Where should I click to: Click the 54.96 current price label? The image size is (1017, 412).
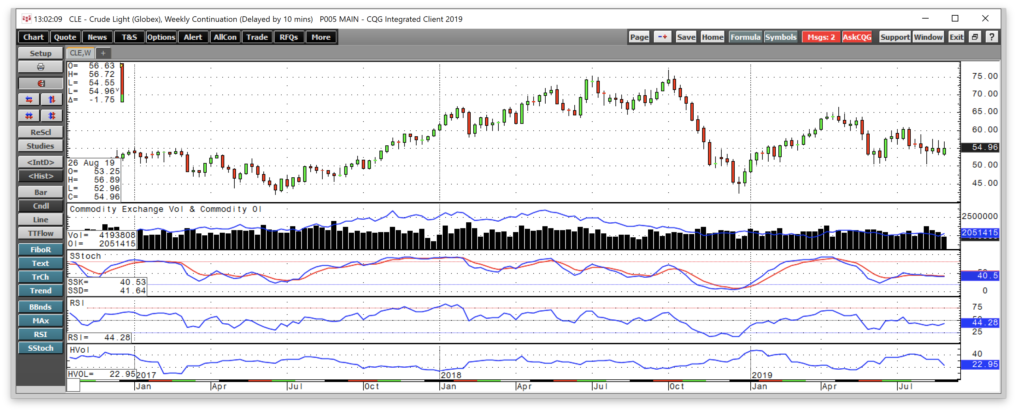(980, 147)
